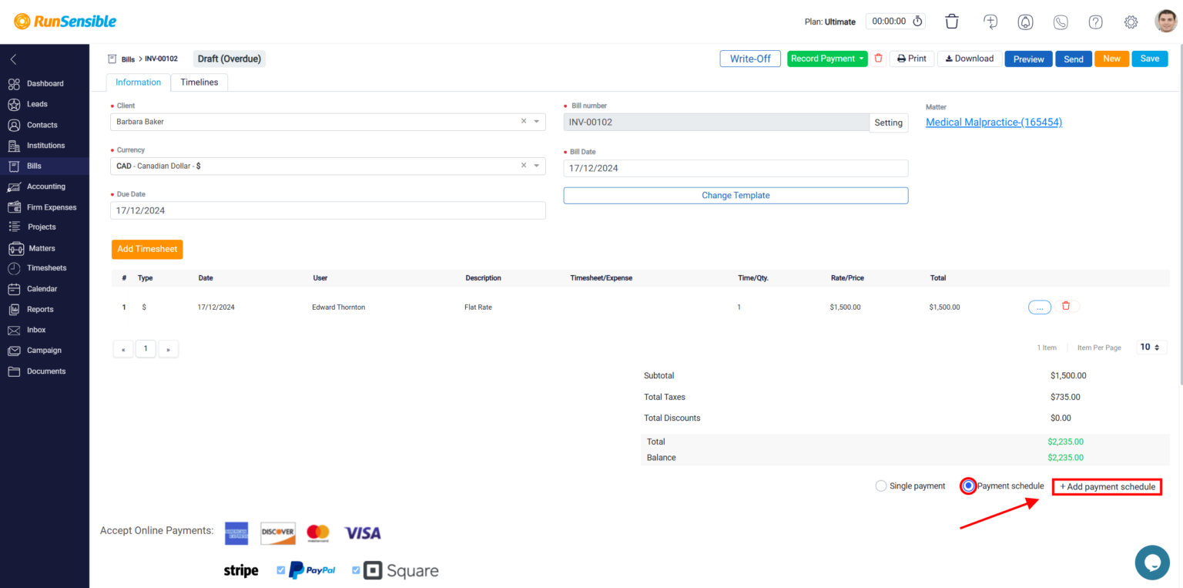This screenshot has height=588, width=1183.
Task: Delete the bill using red trash icon beside Record Payment
Action: pos(879,59)
